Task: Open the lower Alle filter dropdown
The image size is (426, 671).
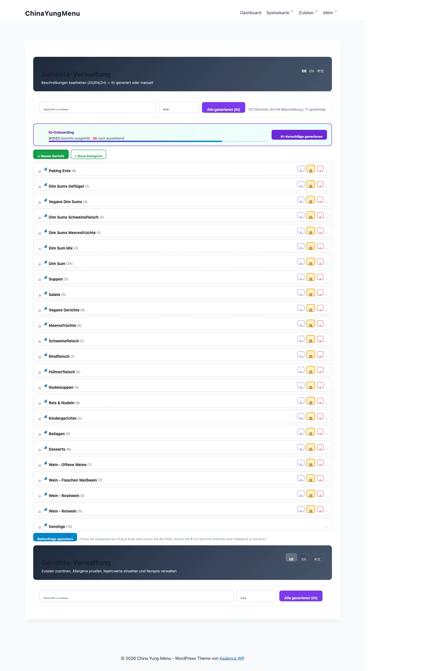Action: point(256,596)
